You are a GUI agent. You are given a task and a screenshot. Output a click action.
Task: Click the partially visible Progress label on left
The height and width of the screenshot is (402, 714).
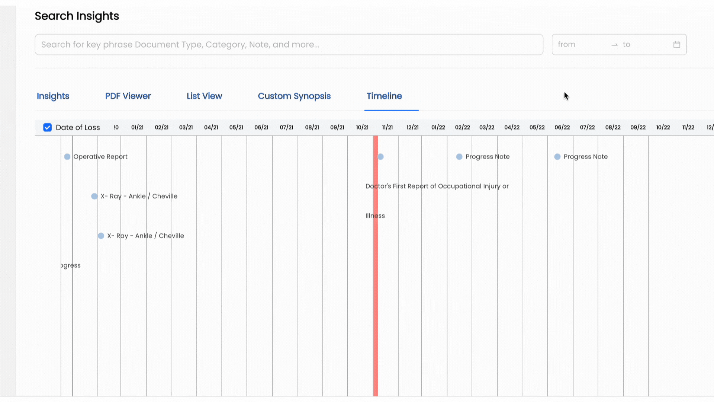point(70,265)
